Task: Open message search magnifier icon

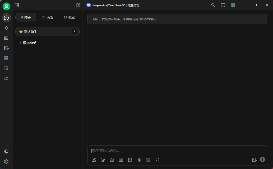Action: coord(213,5)
